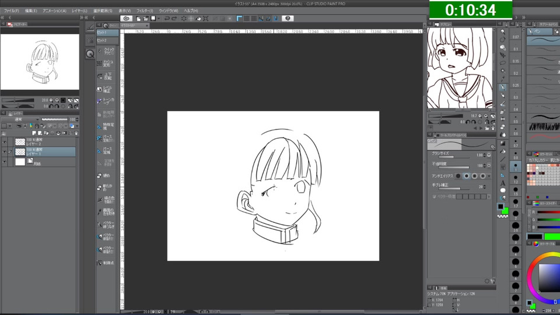Viewport: 560px width, 315px height.
Task: Select the text 'A' tool
Action: click(x=503, y=183)
